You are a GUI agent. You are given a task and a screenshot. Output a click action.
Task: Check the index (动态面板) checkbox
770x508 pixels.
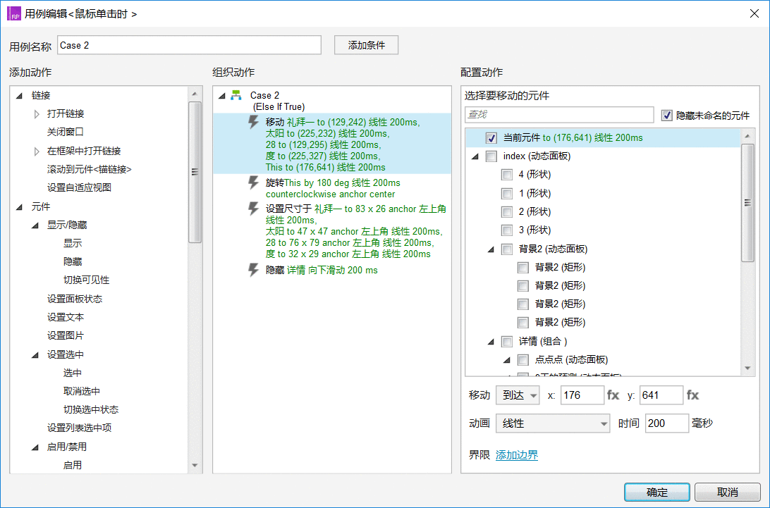pos(491,156)
